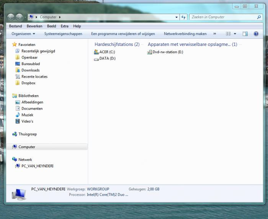Open Recentelijk gewijzigd in Favorieten

click(x=38, y=51)
